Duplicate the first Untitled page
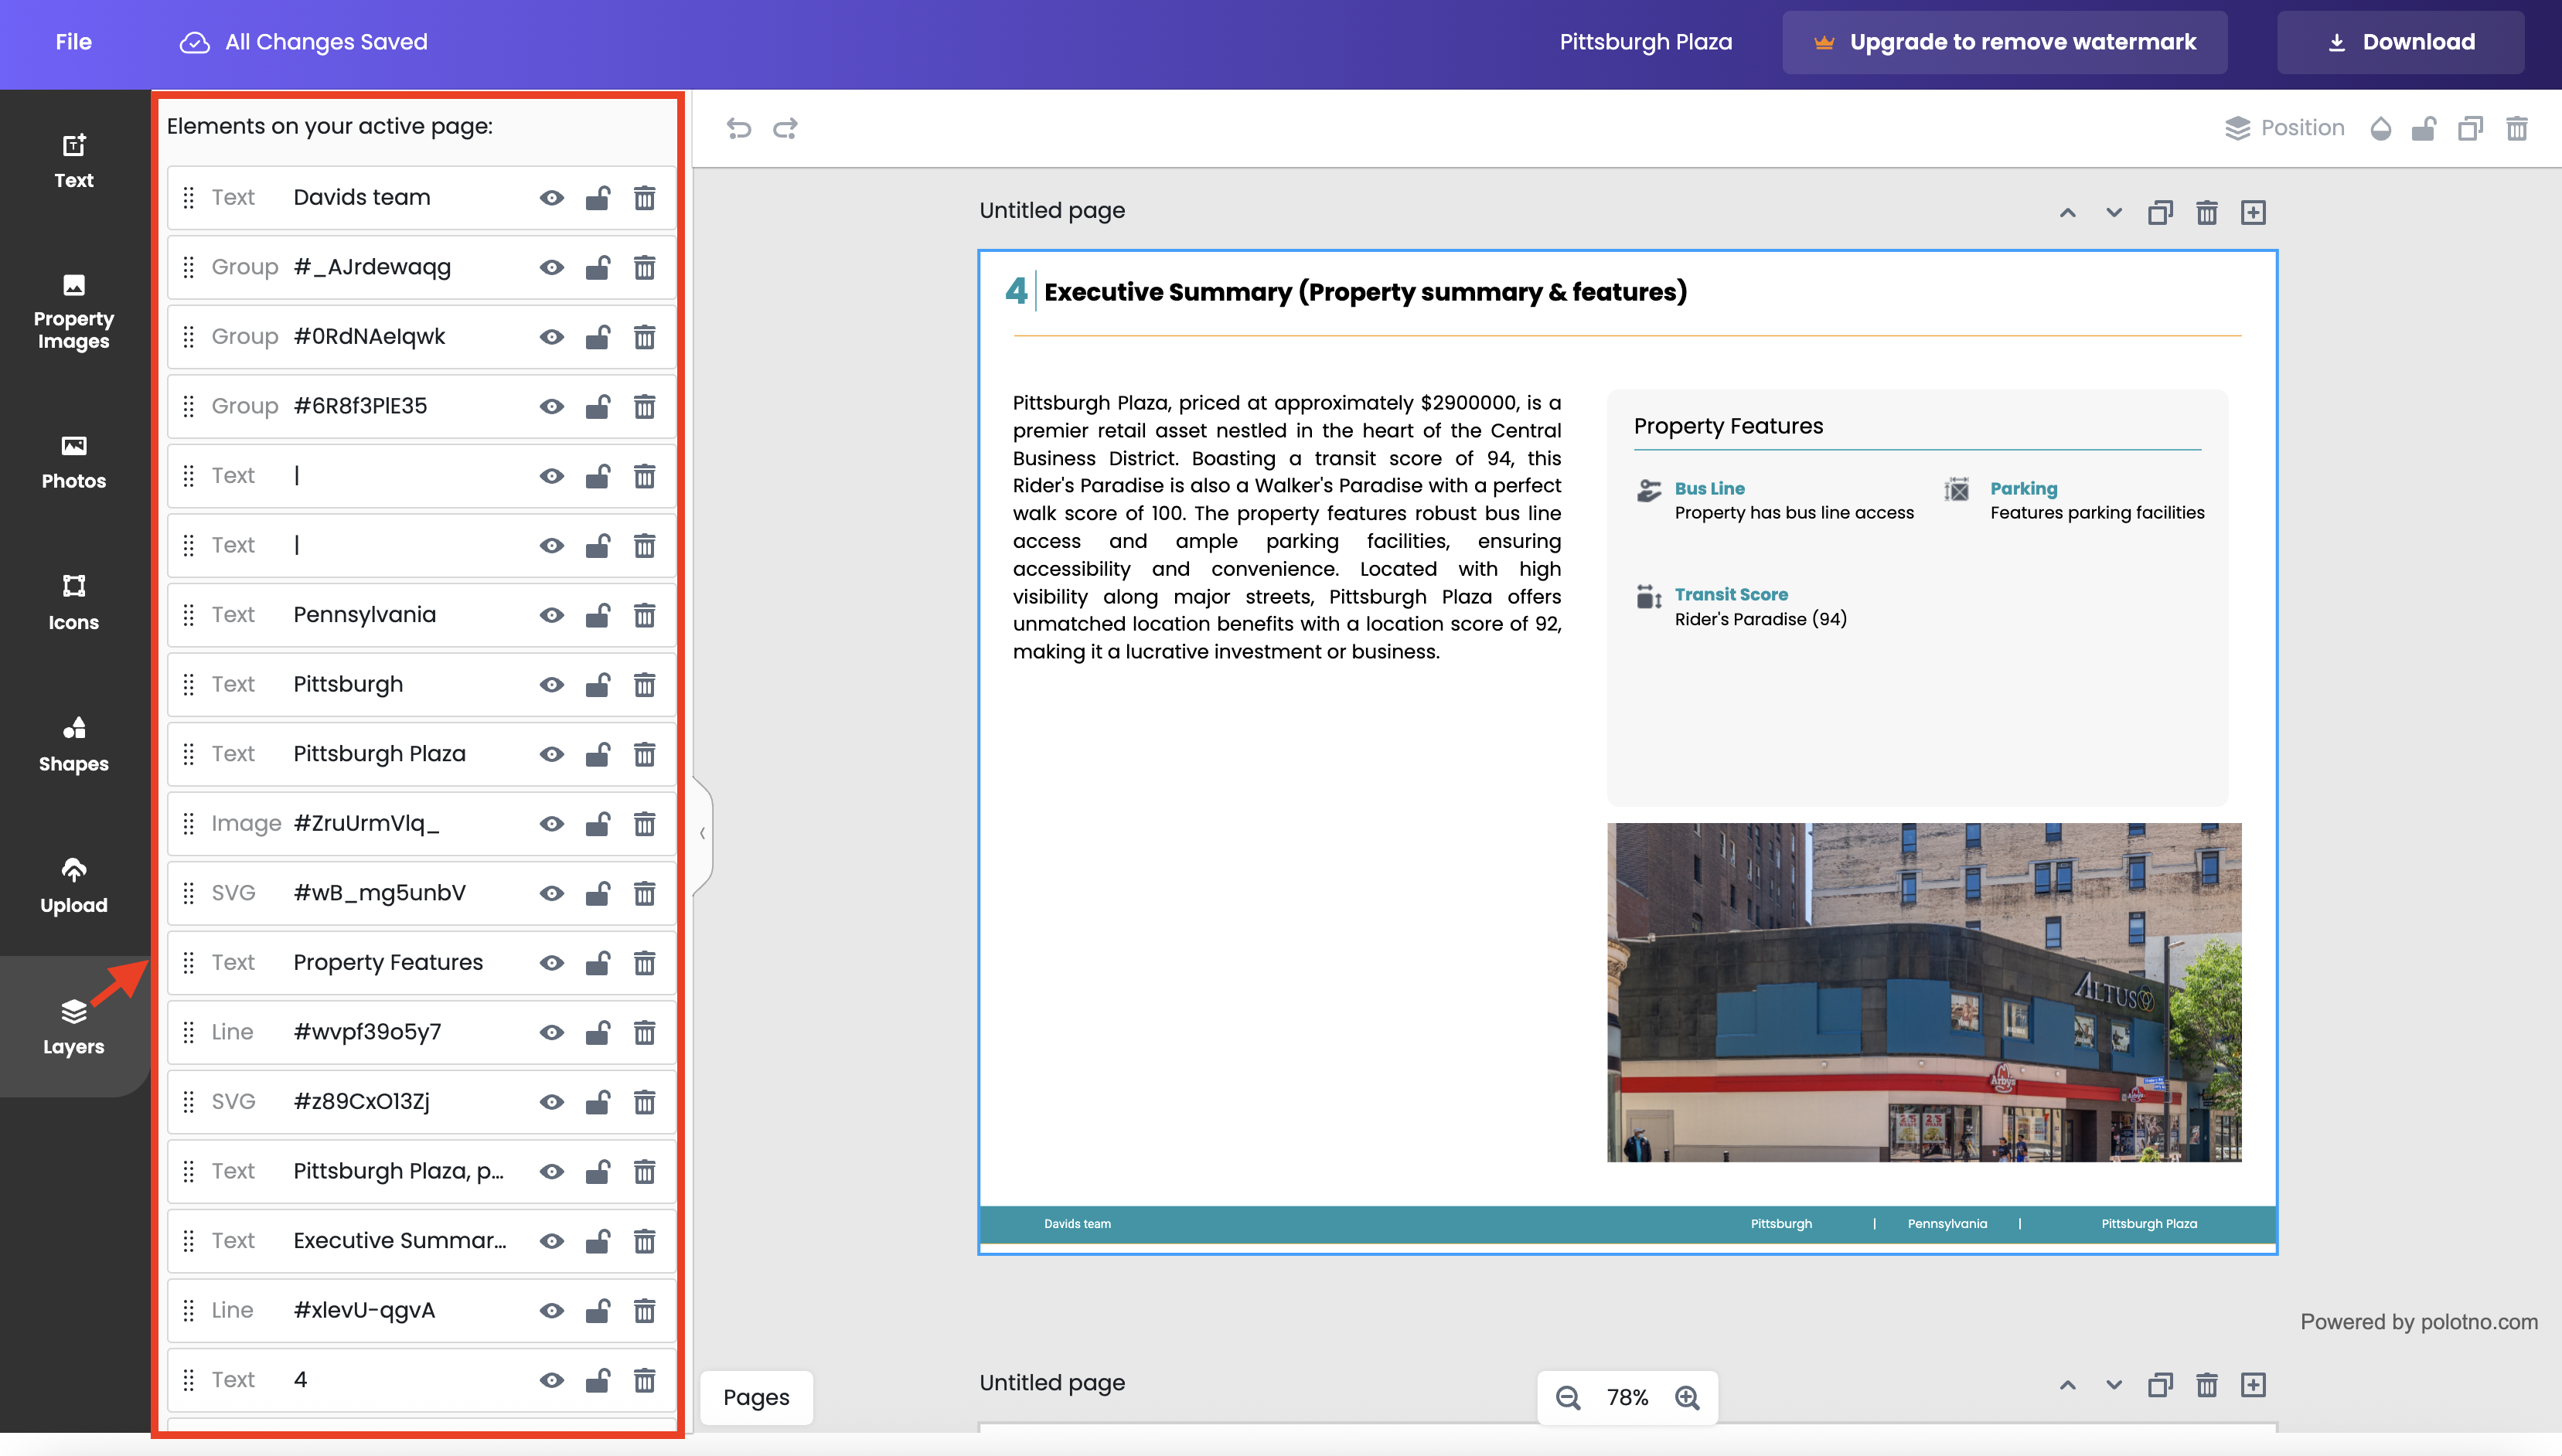This screenshot has width=2562, height=1456. click(x=2160, y=212)
